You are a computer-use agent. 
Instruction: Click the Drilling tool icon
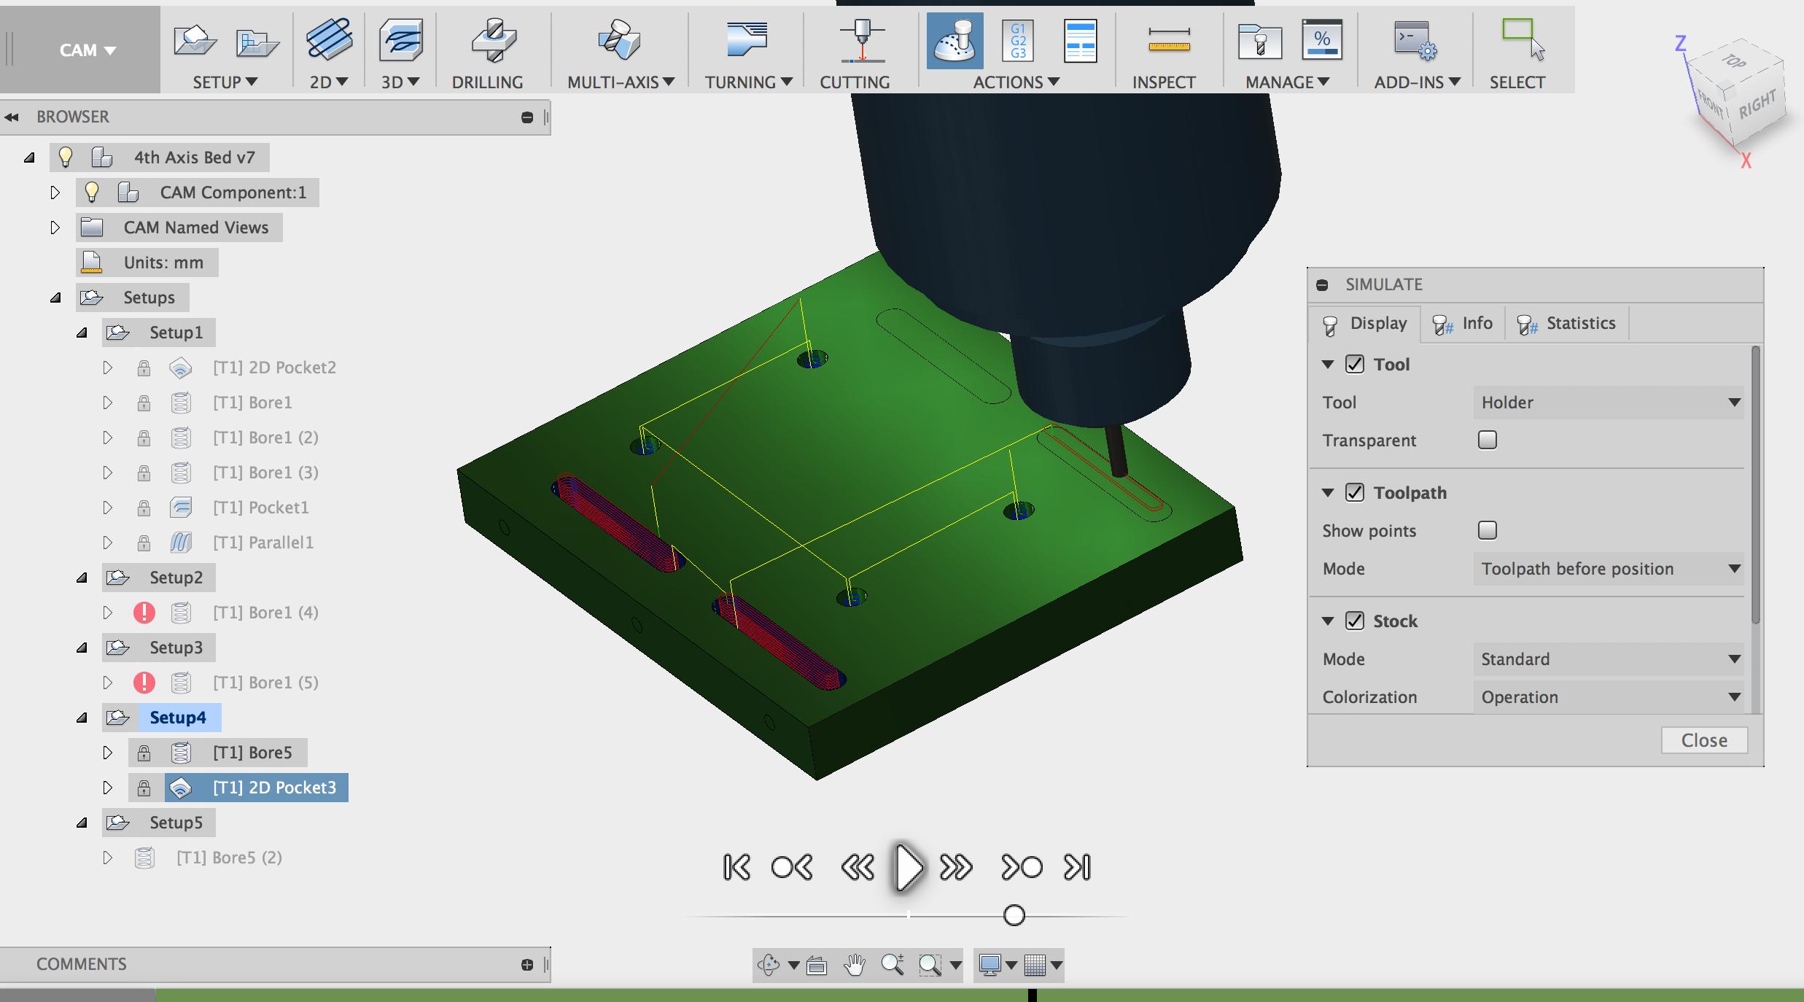(x=493, y=39)
